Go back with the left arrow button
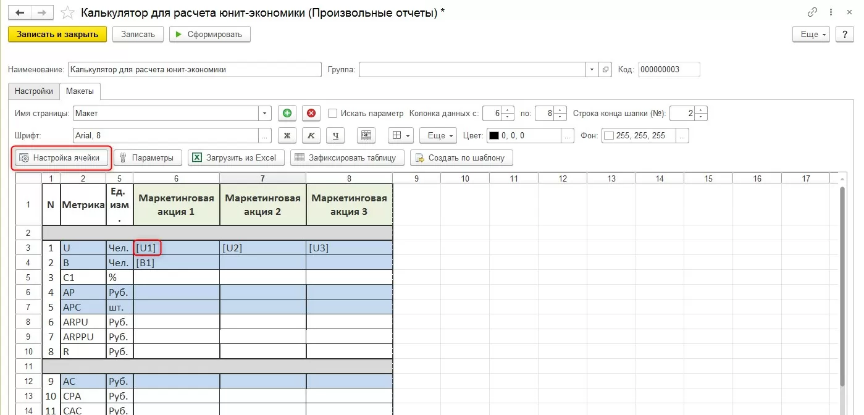Viewport: 864px width, 415px height. coord(19,12)
